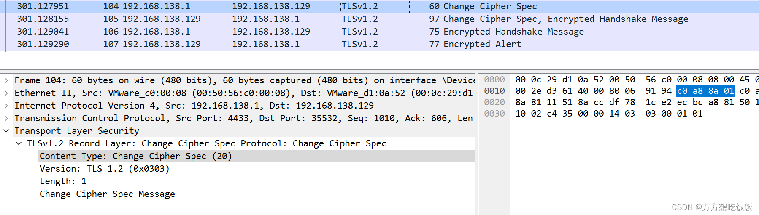The height and width of the screenshot is (215, 759).
Task: Click hex offset 0030 row label
Action: (494, 114)
